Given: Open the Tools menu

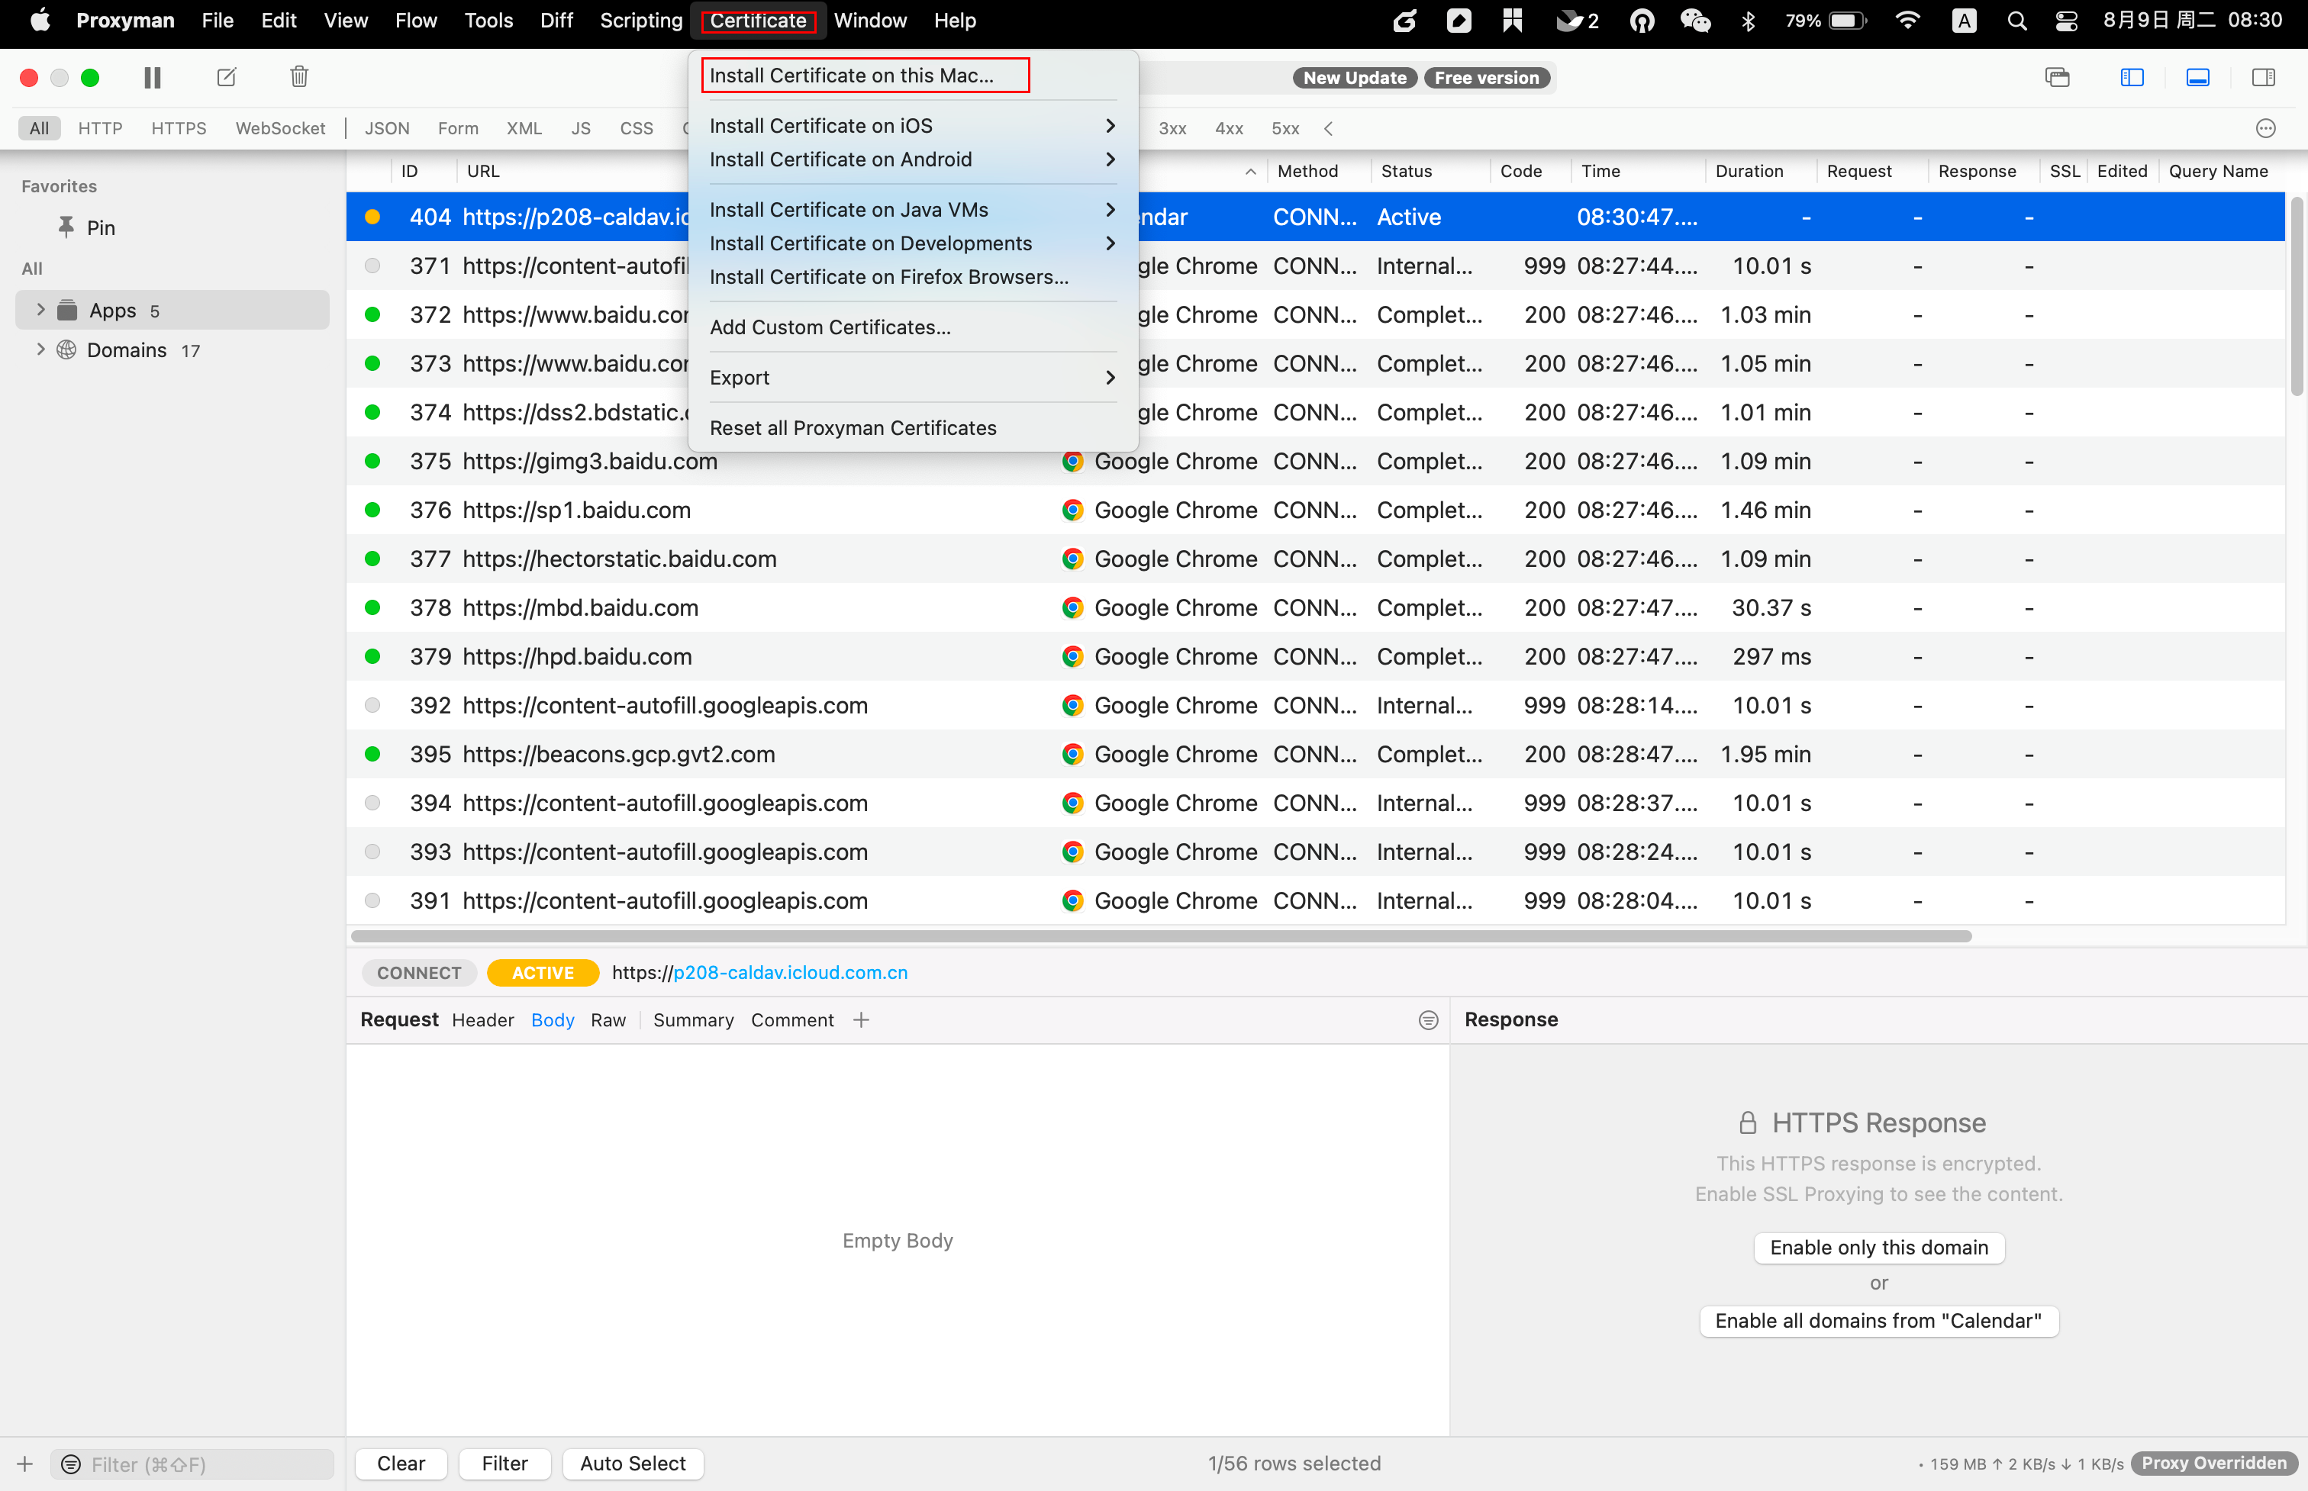Looking at the screenshot, I should pos(488,21).
